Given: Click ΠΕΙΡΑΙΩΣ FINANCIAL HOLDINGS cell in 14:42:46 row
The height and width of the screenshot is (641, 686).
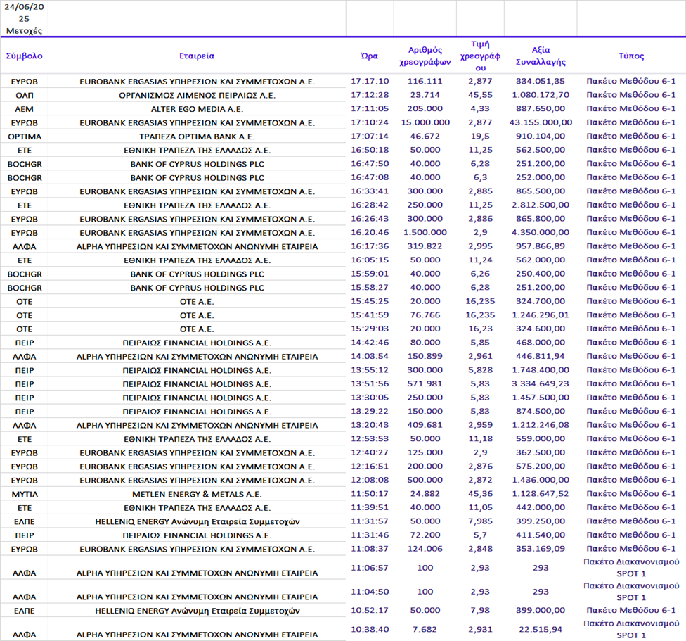Looking at the screenshot, I should [197, 343].
